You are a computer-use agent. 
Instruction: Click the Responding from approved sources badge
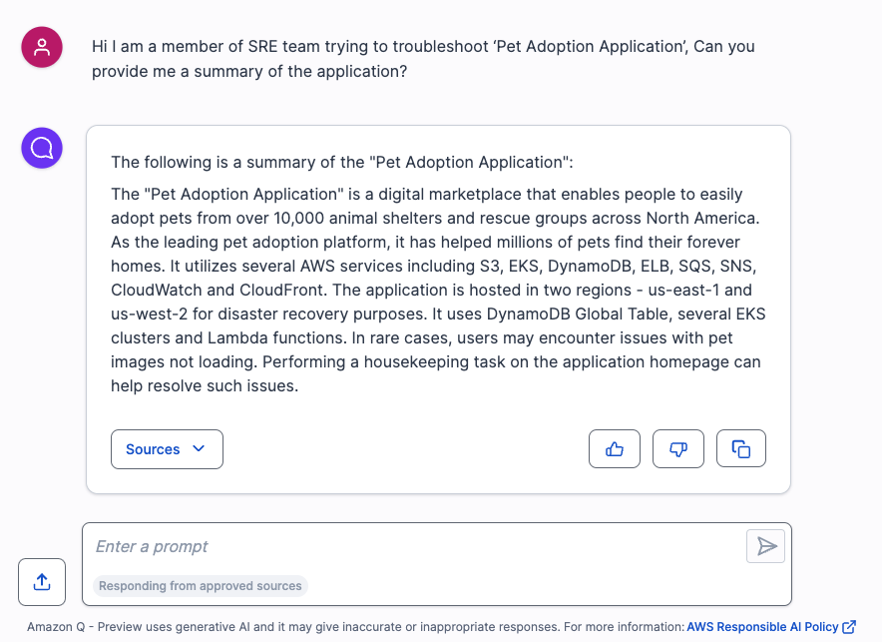[x=200, y=586]
